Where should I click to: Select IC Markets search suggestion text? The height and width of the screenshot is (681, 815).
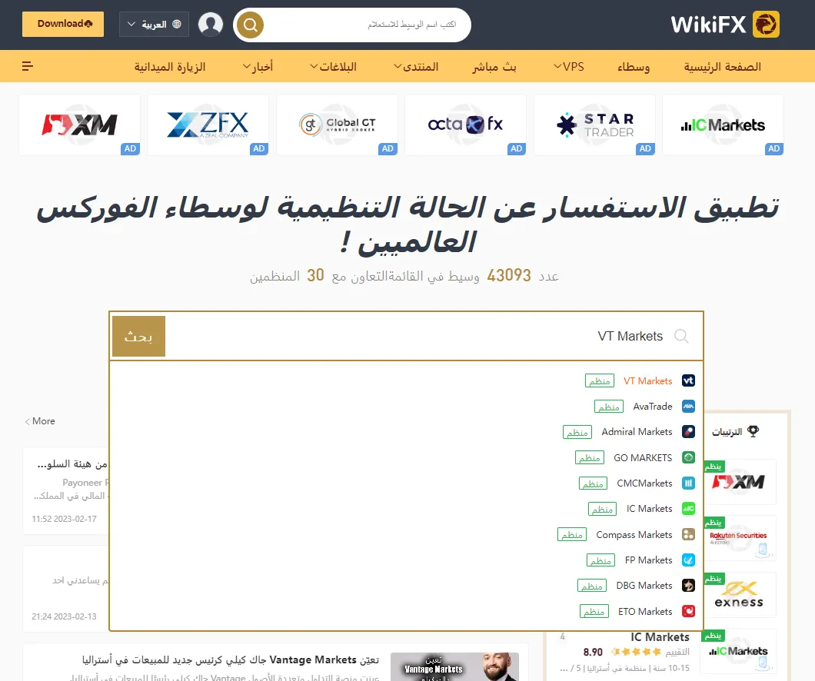click(649, 509)
